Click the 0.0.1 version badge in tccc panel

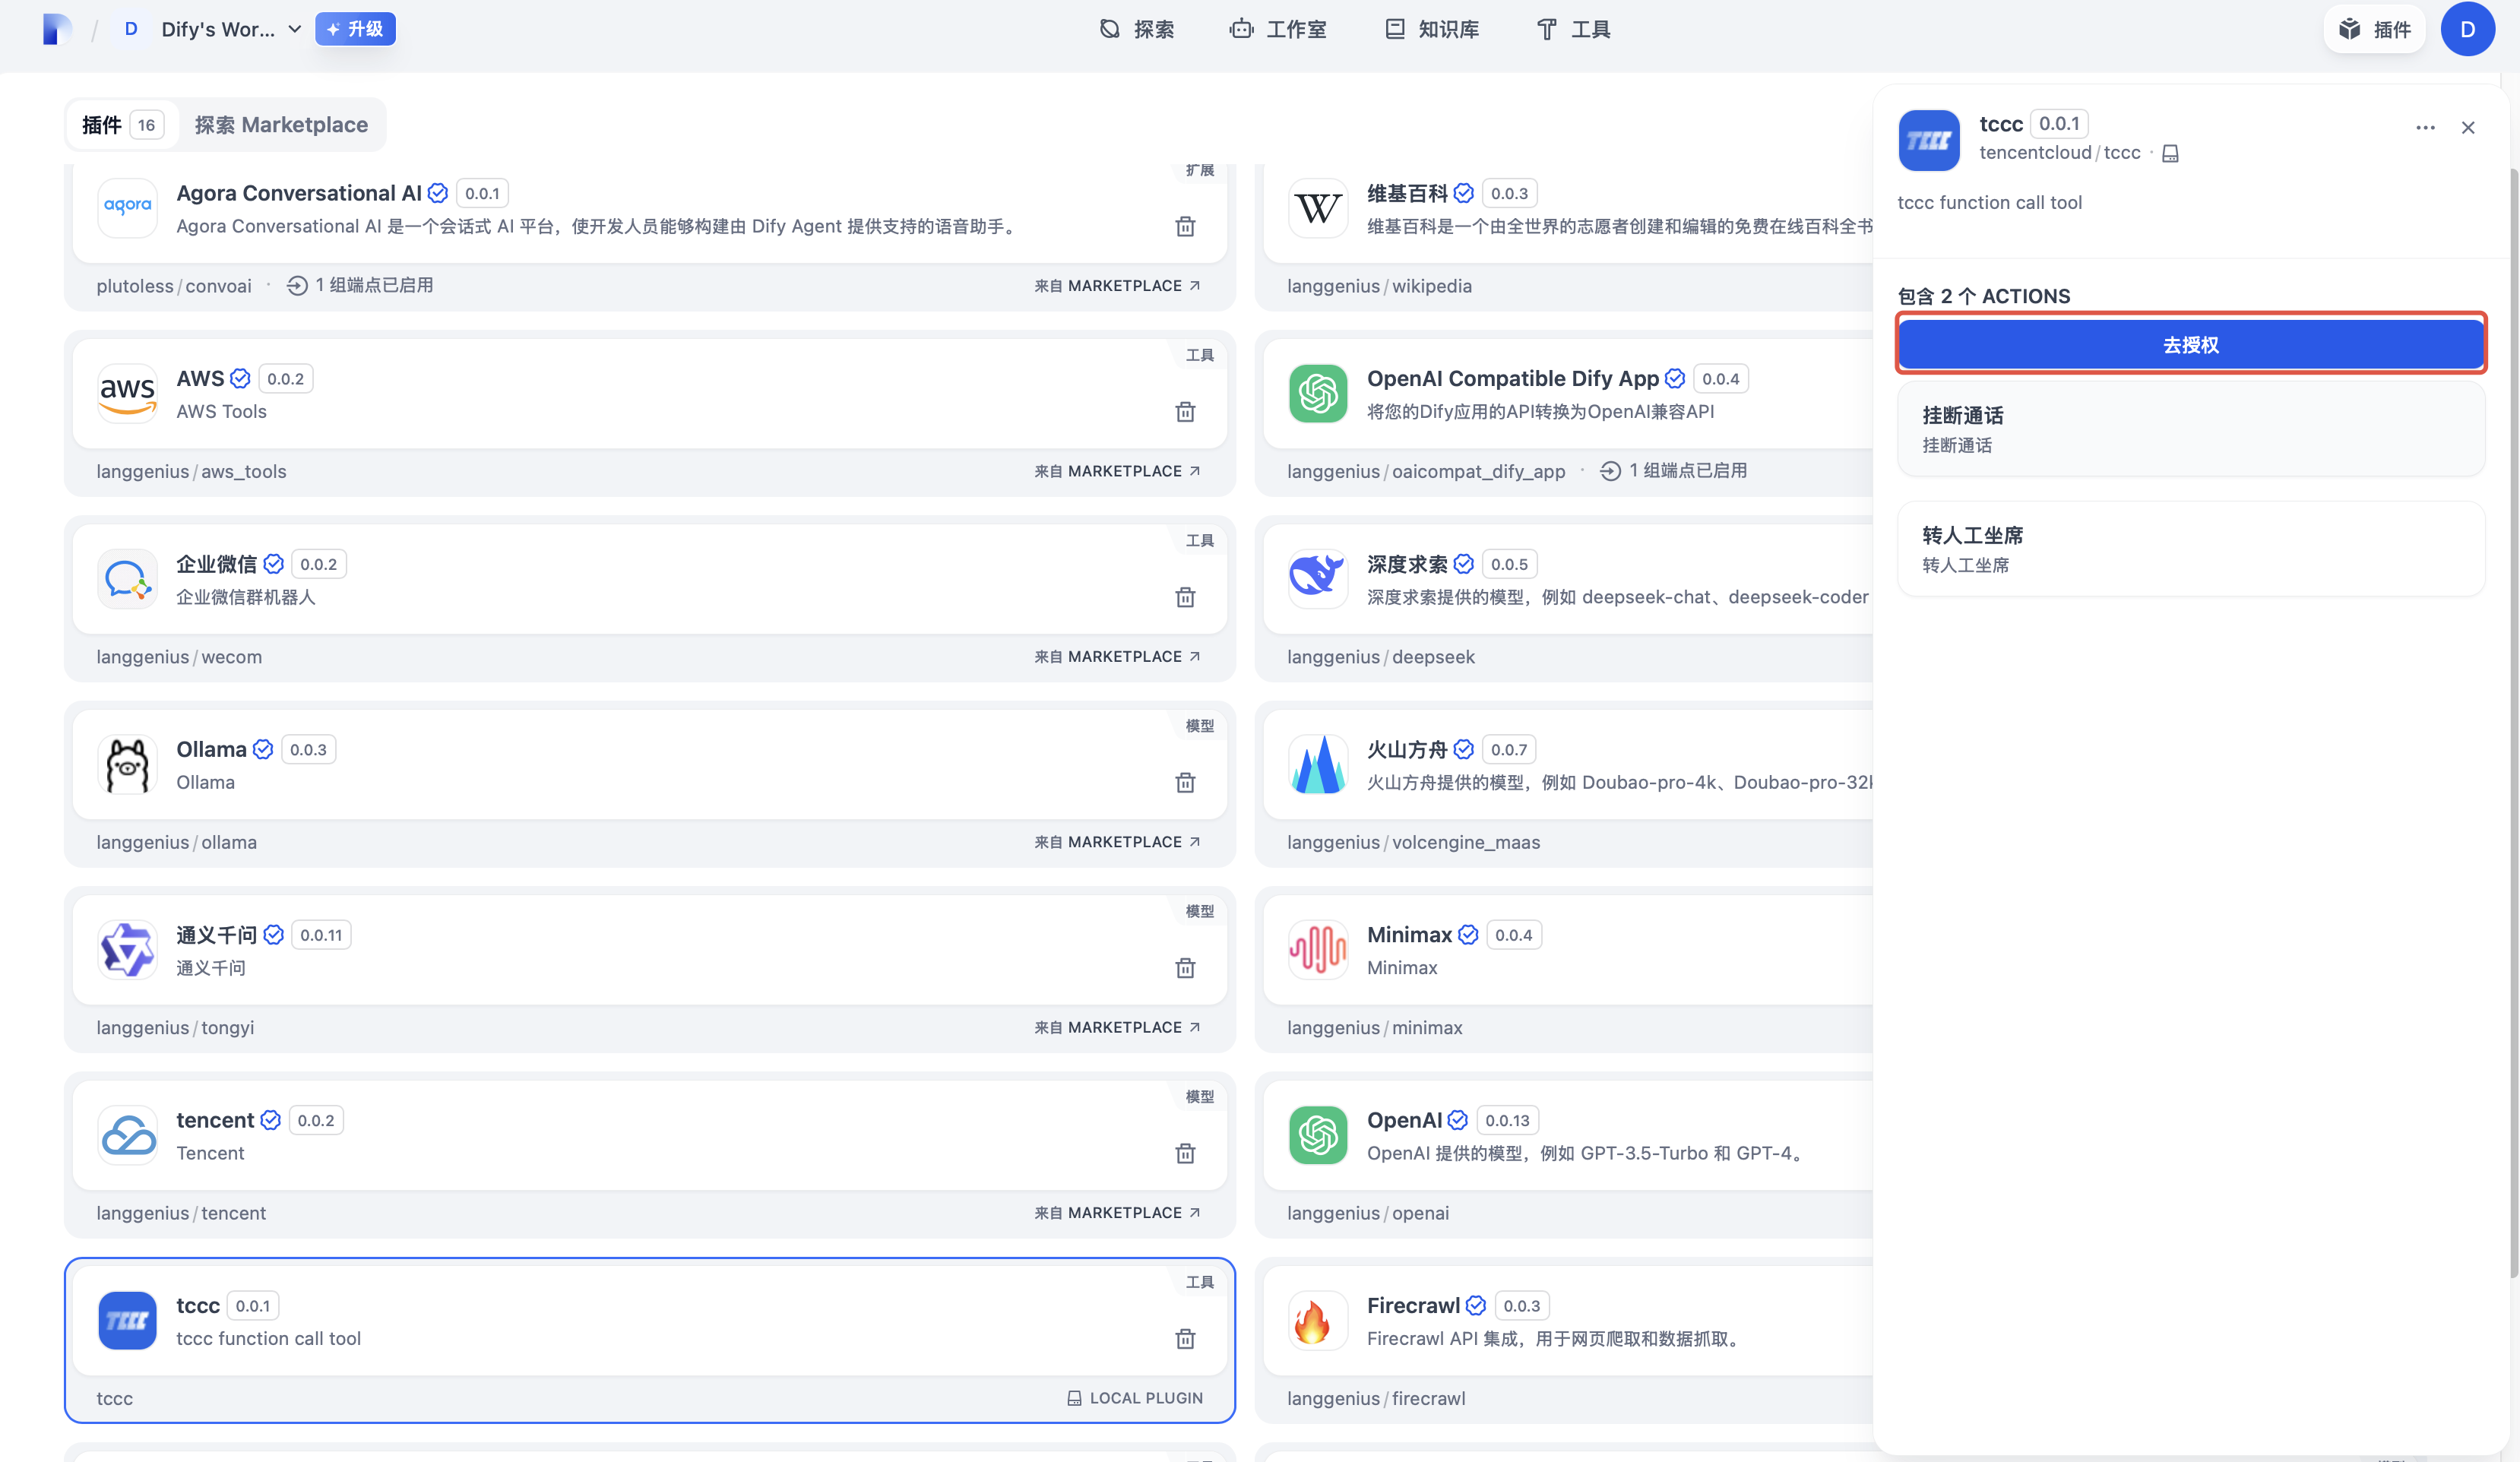(x=2059, y=124)
